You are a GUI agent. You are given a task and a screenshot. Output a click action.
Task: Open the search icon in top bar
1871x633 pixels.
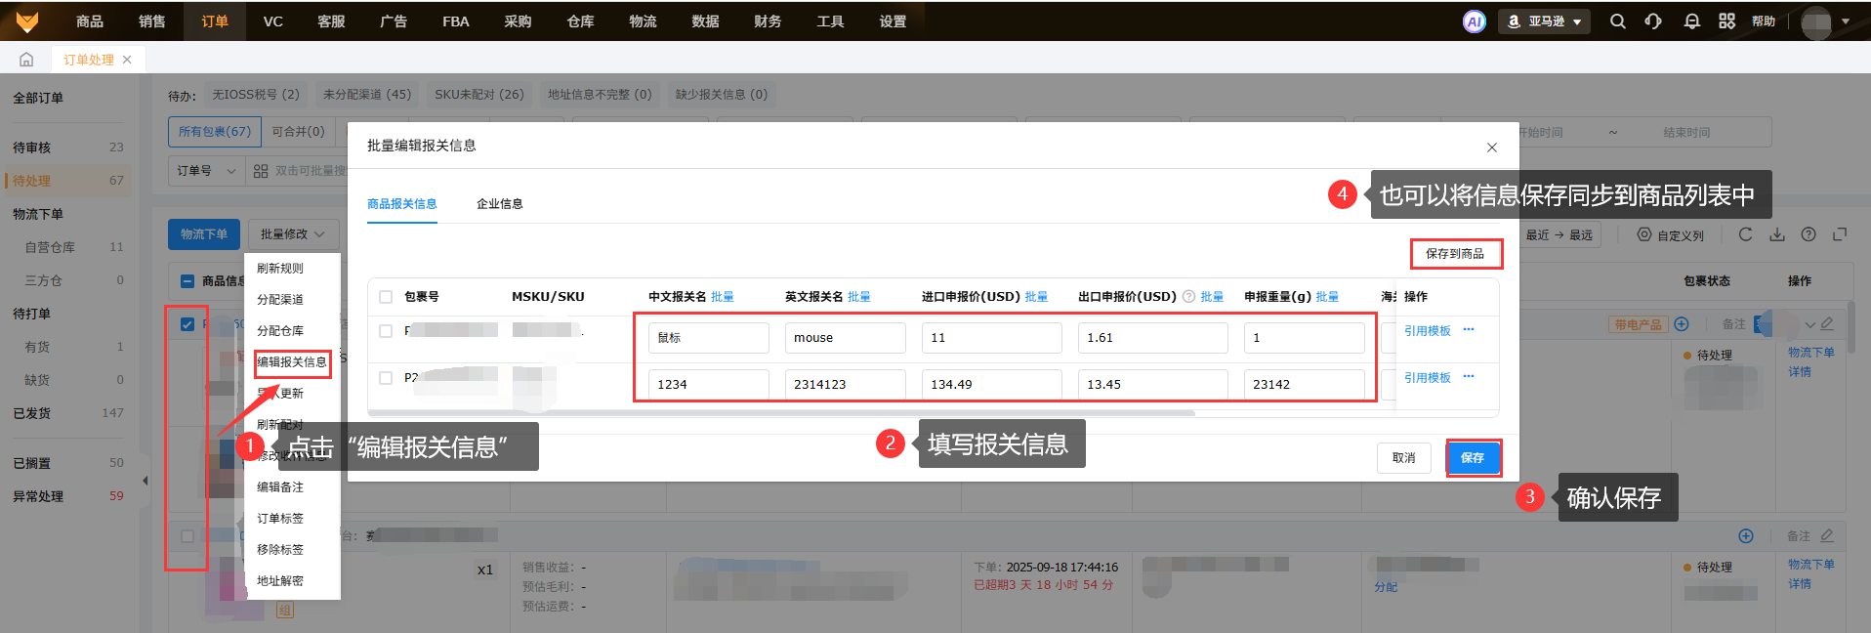1618,21
